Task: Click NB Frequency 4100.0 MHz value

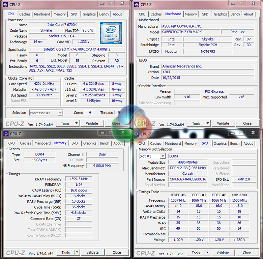Action: [x=102, y=166]
